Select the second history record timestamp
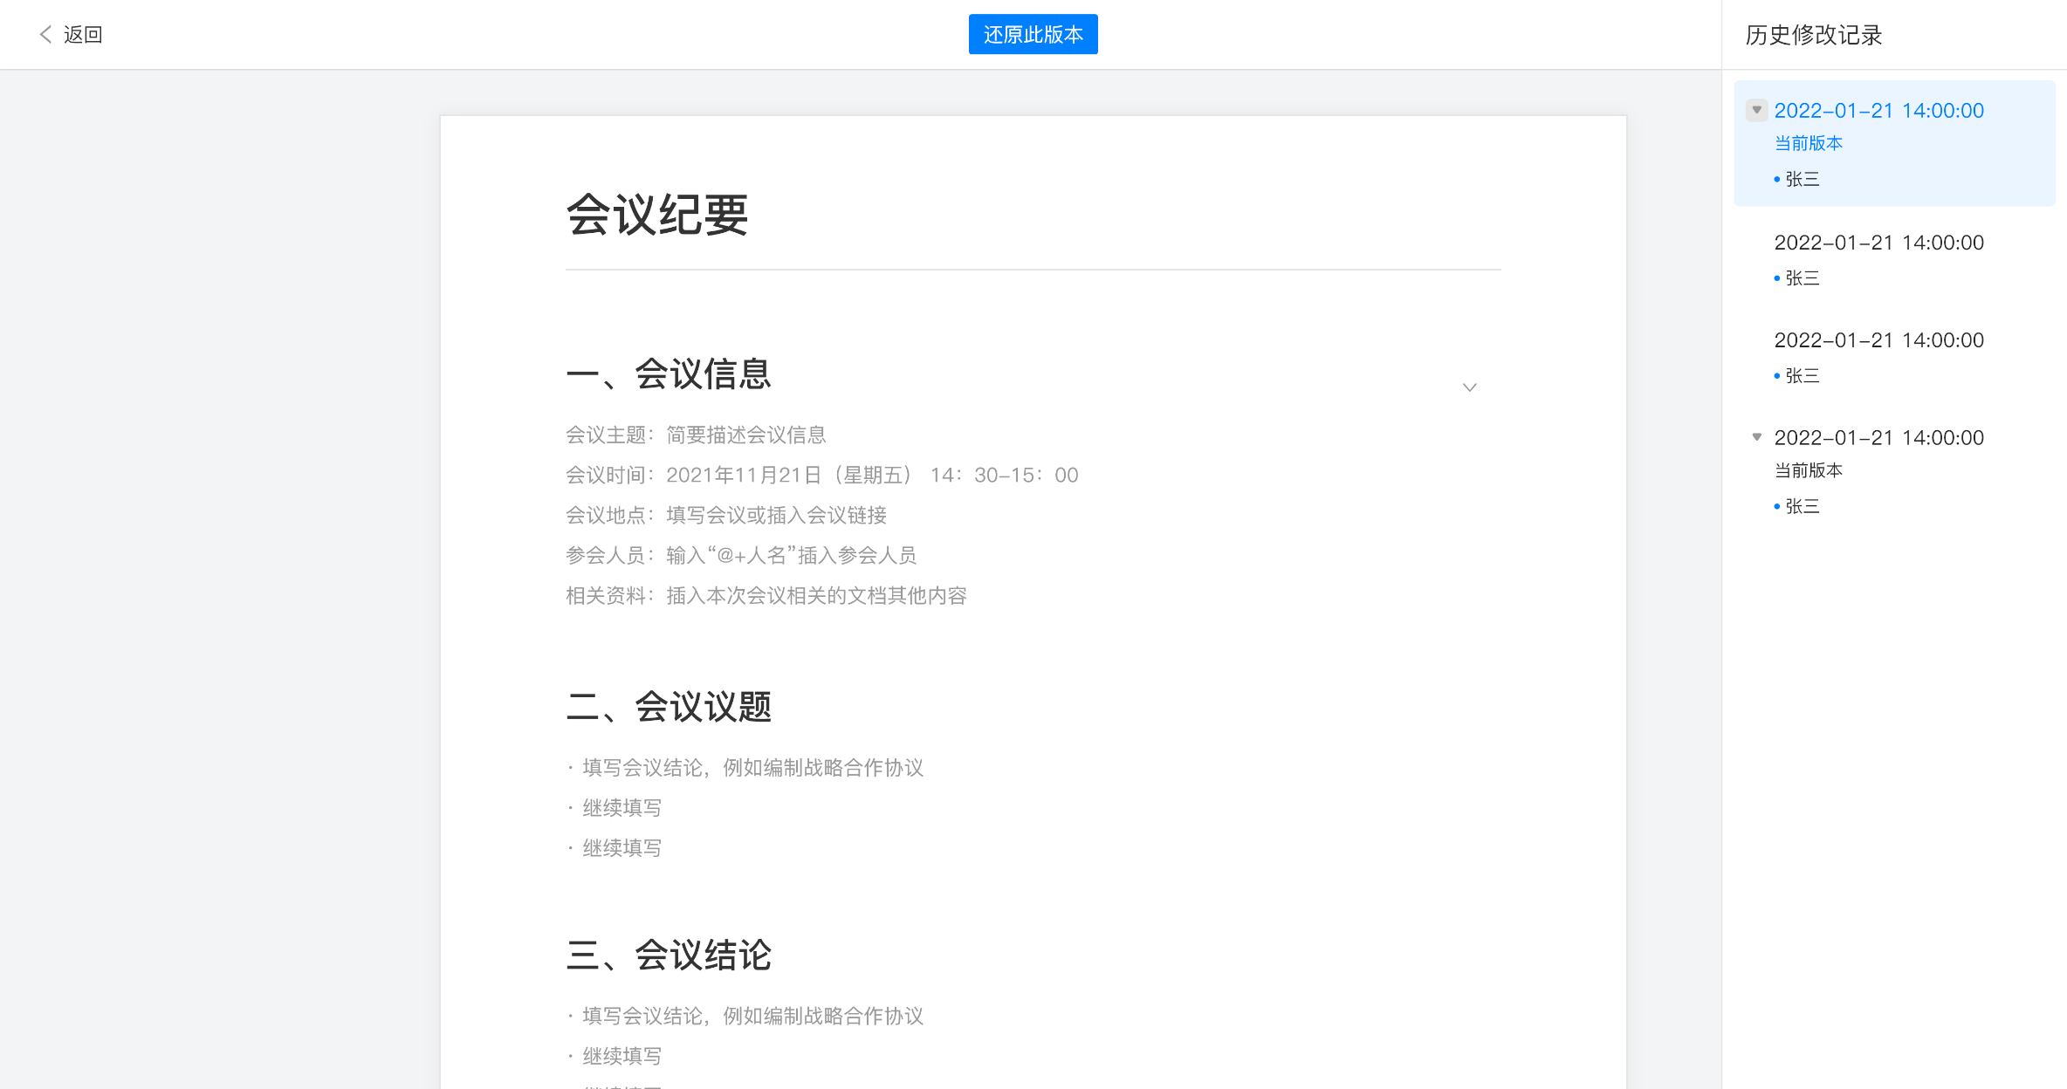2067x1089 pixels. 1878,243
